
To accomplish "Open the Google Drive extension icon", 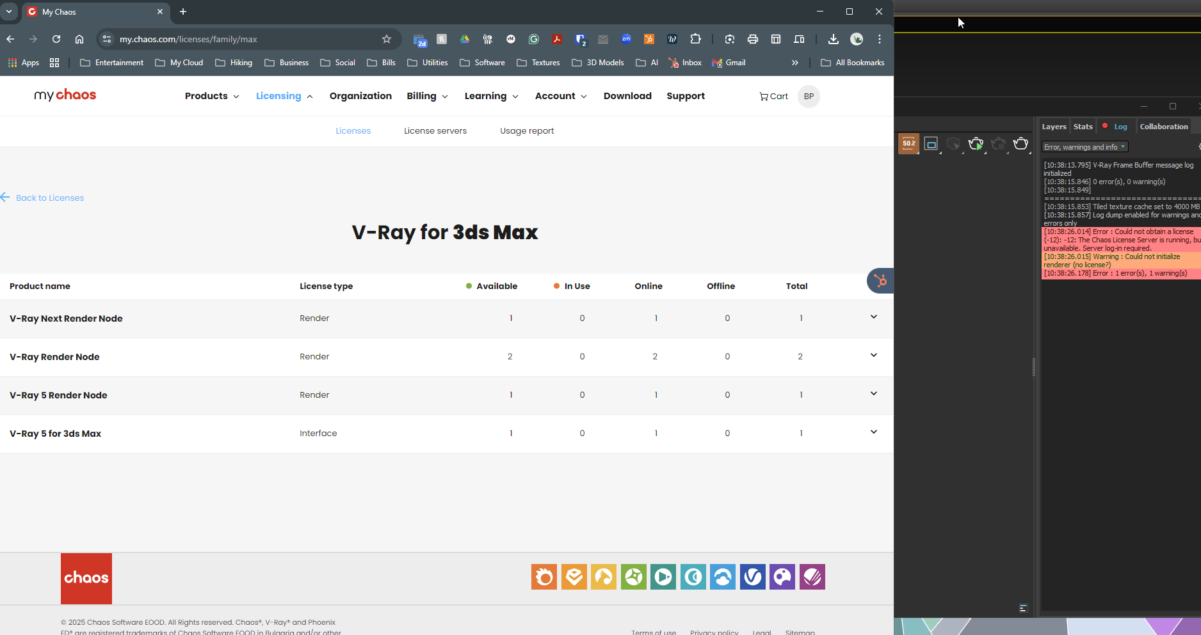I will 465,39.
